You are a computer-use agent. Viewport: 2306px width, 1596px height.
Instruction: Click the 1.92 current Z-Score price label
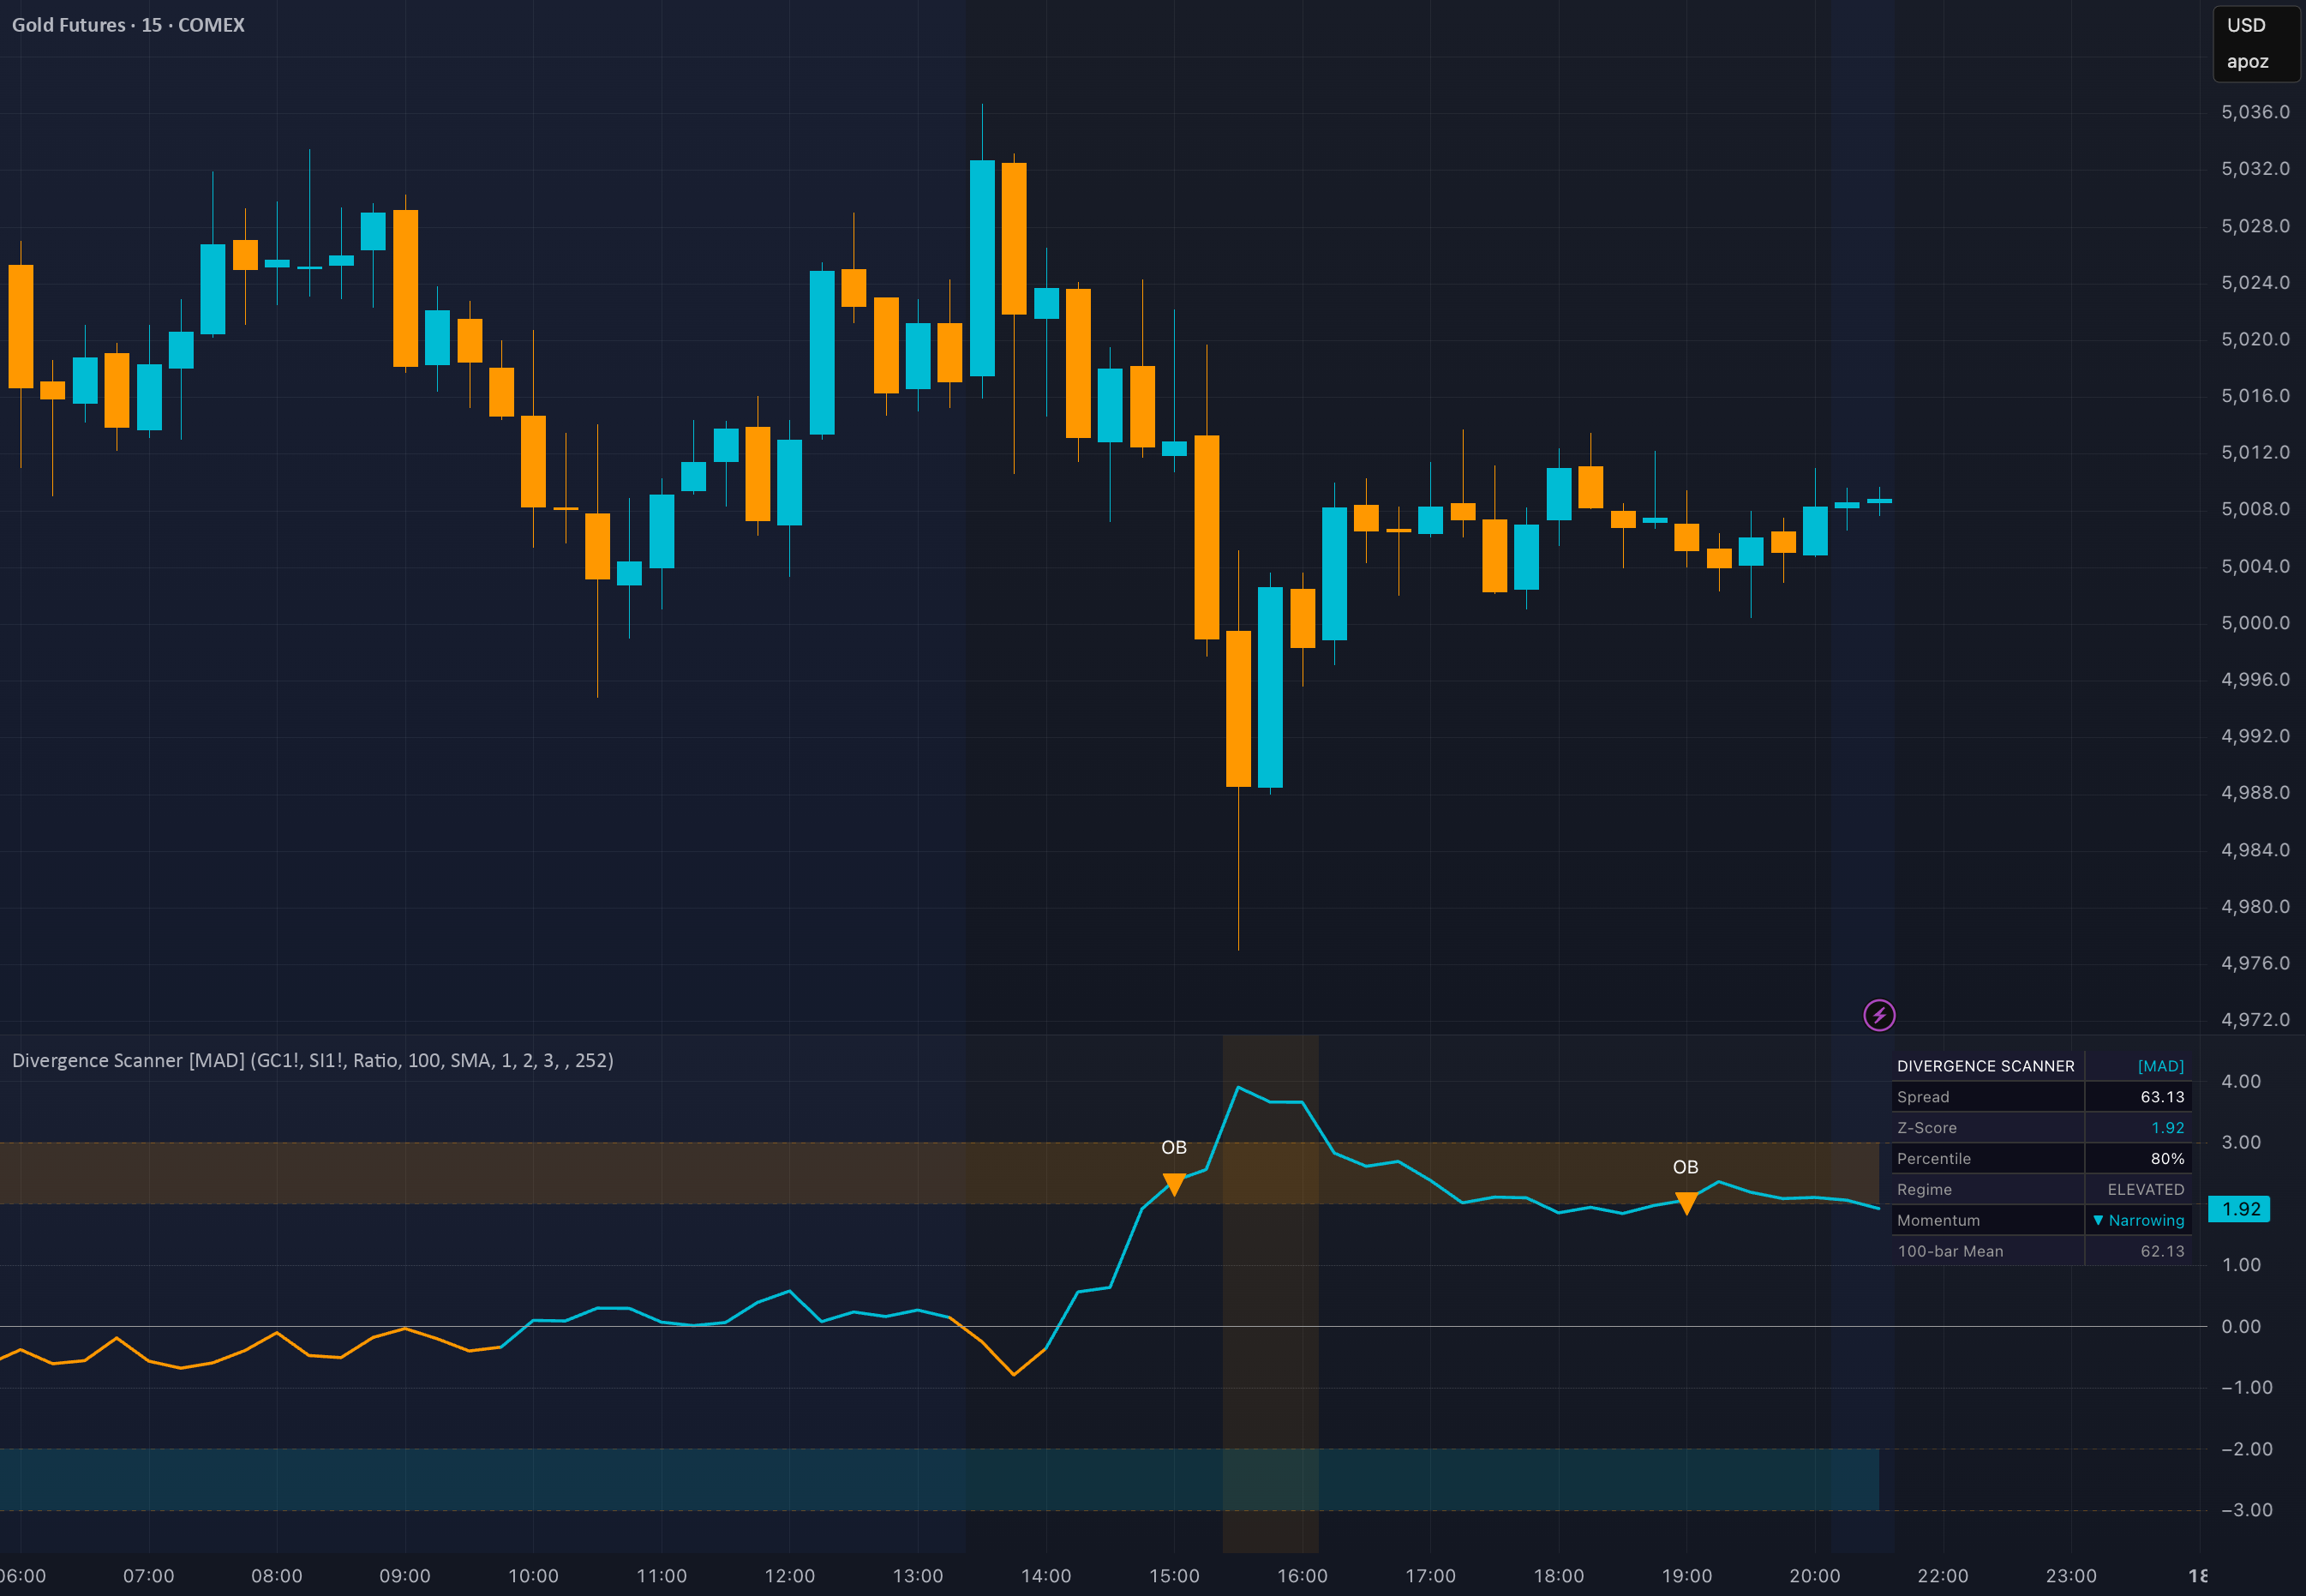pos(2240,1209)
